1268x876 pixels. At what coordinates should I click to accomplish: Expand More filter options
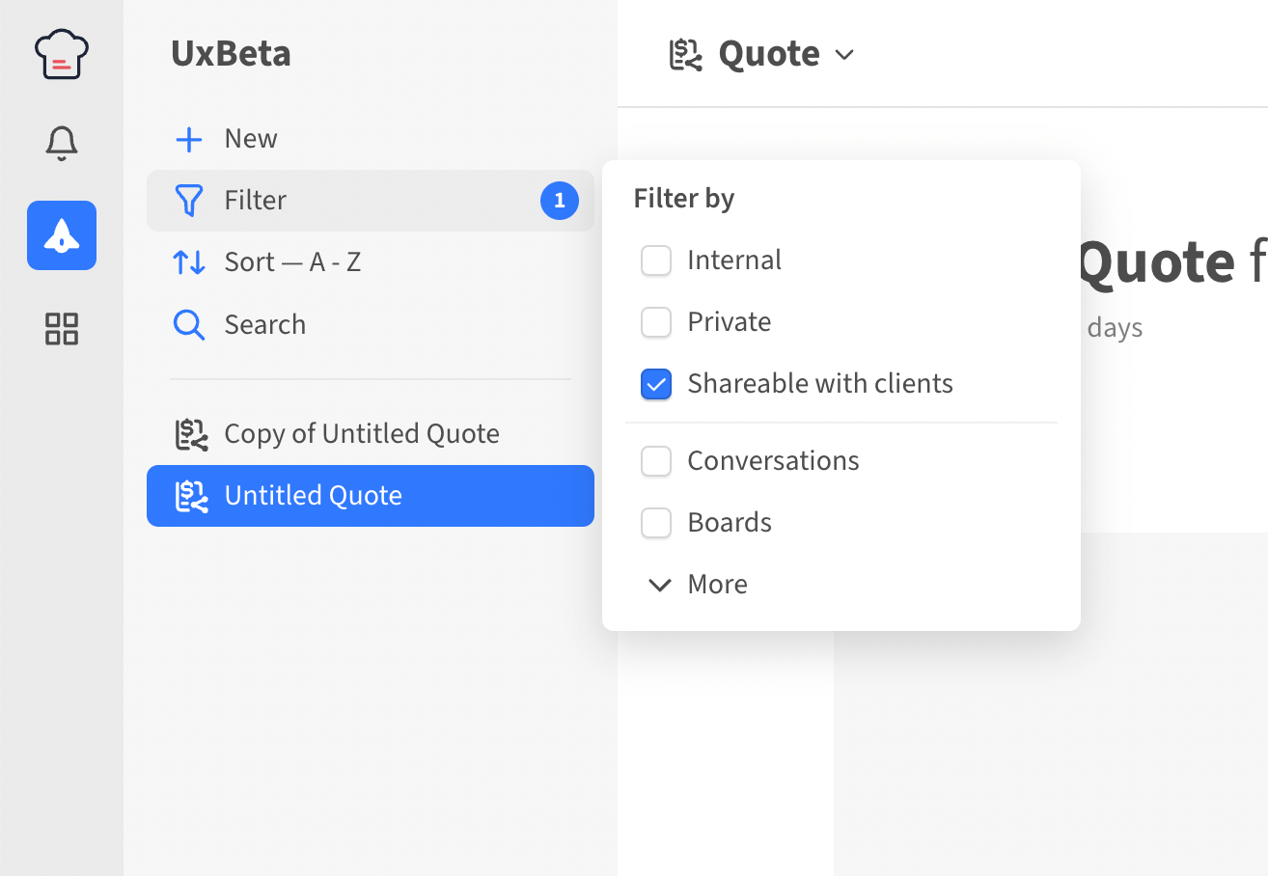click(699, 585)
